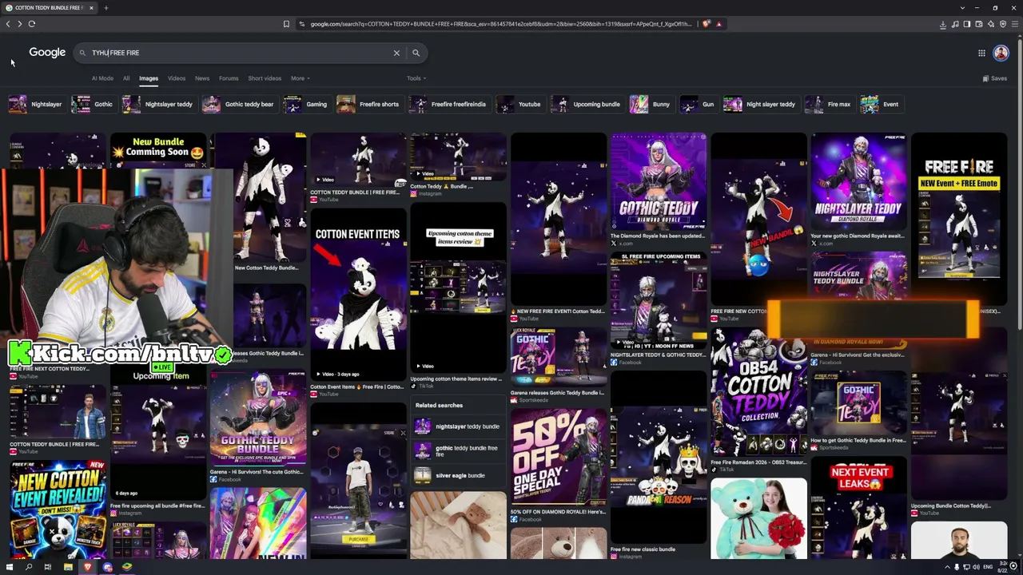Switch to the Forums tab

click(229, 78)
